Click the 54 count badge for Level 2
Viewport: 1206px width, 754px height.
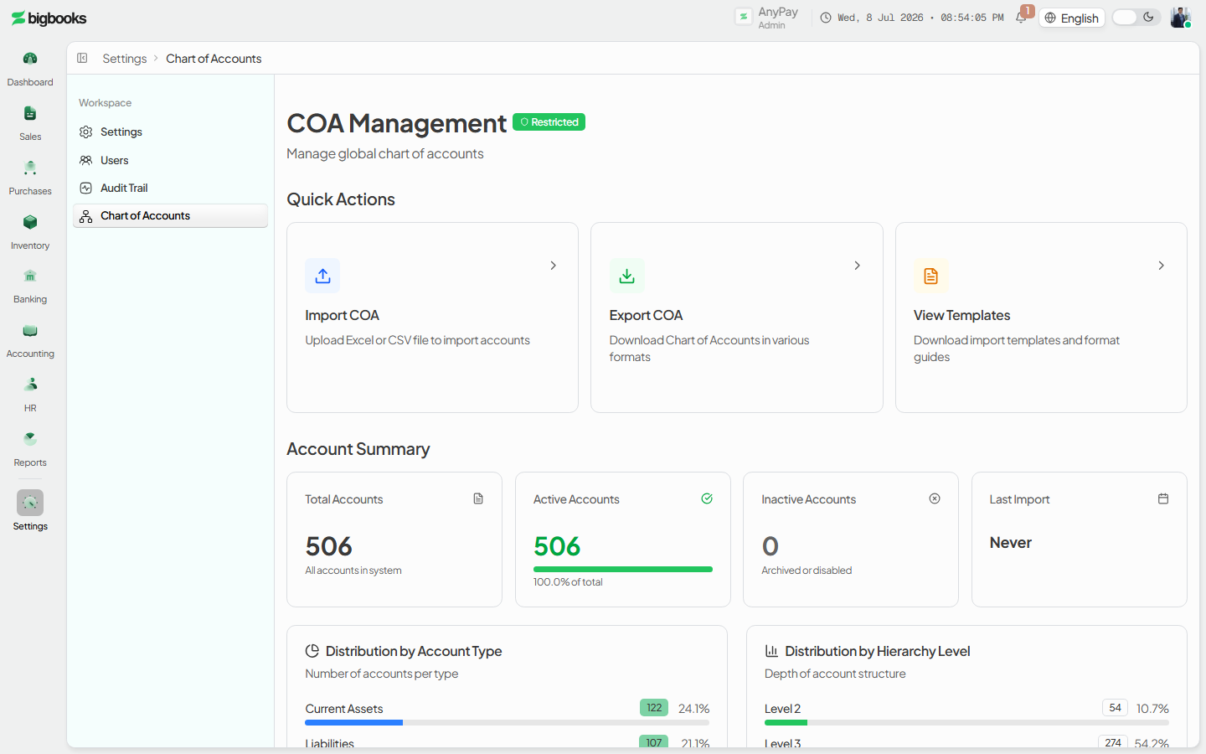point(1115,708)
